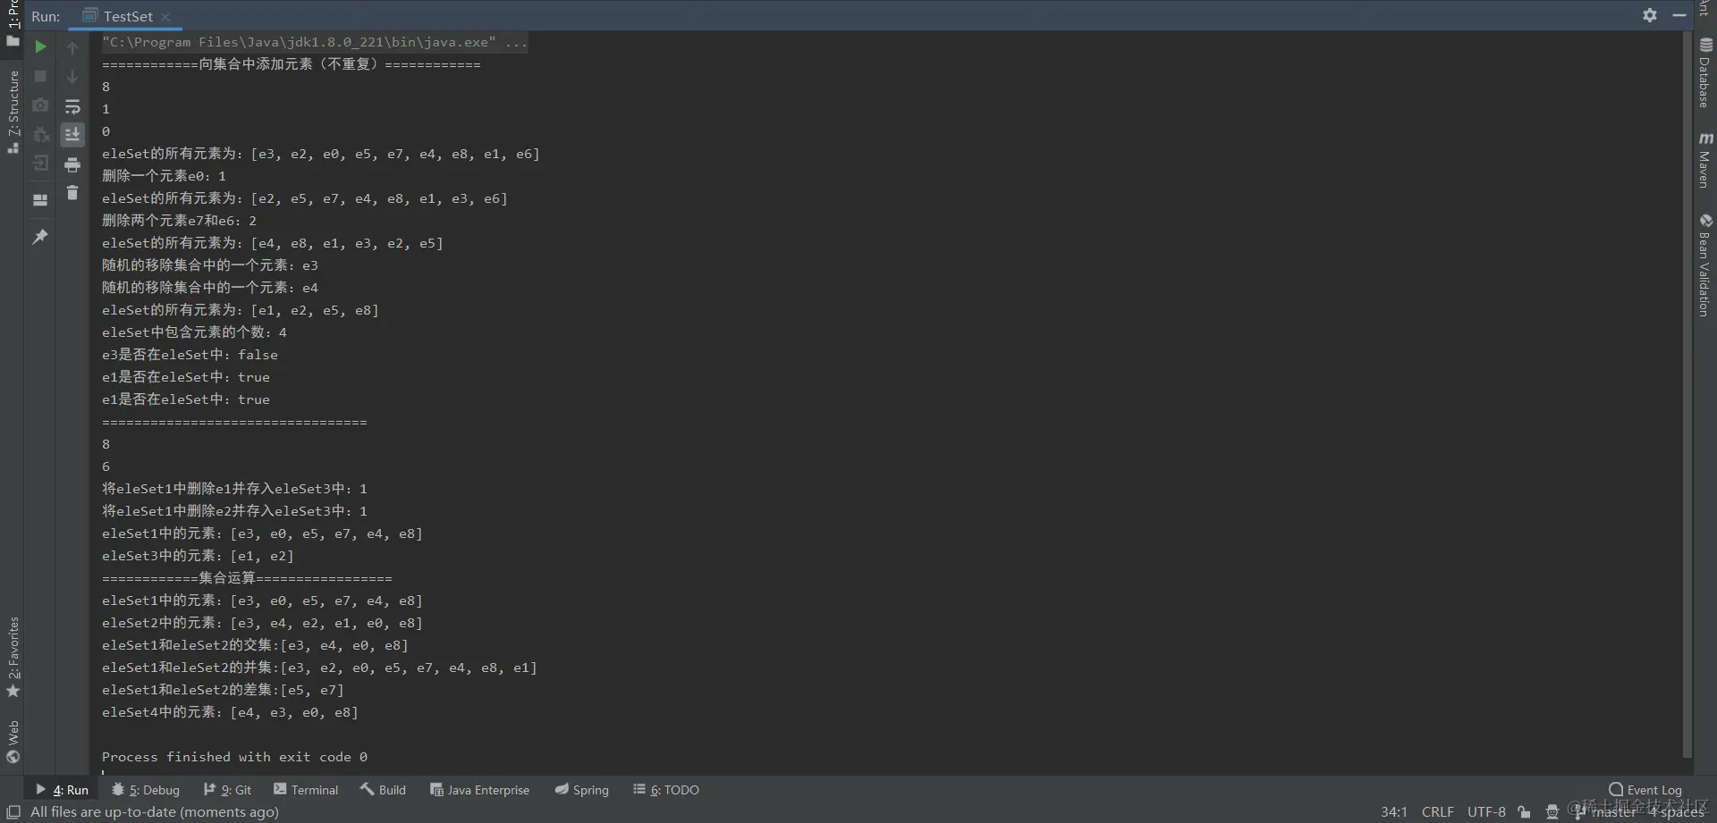Open the Spring tool window

[x=581, y=790]
